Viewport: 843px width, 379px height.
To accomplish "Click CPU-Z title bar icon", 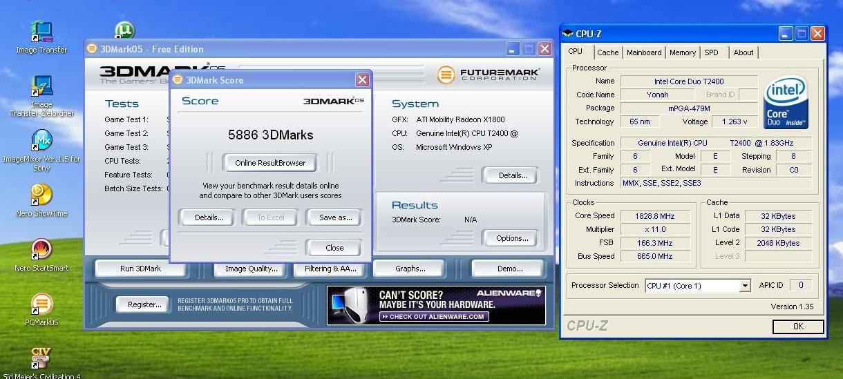I will coord(568,33).
